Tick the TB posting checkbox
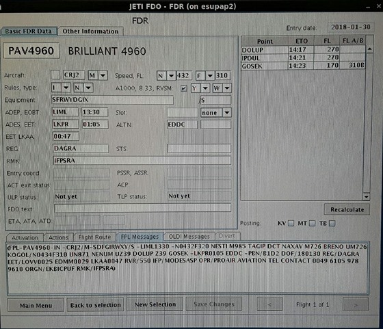The width and height of the screenshot is (383, 329). (332, 223)
